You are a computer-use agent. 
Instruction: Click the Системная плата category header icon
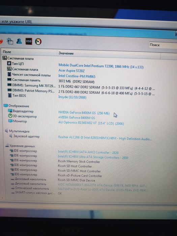(5, 58)
